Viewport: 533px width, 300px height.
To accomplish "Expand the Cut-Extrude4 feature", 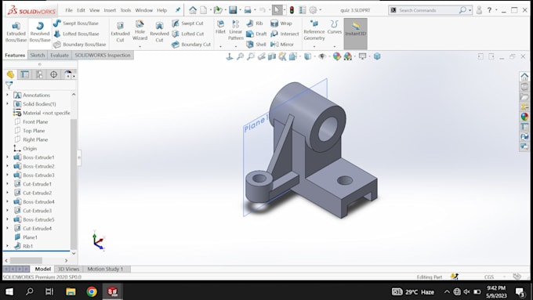I will pyautogui.click(x=7, y=228).
